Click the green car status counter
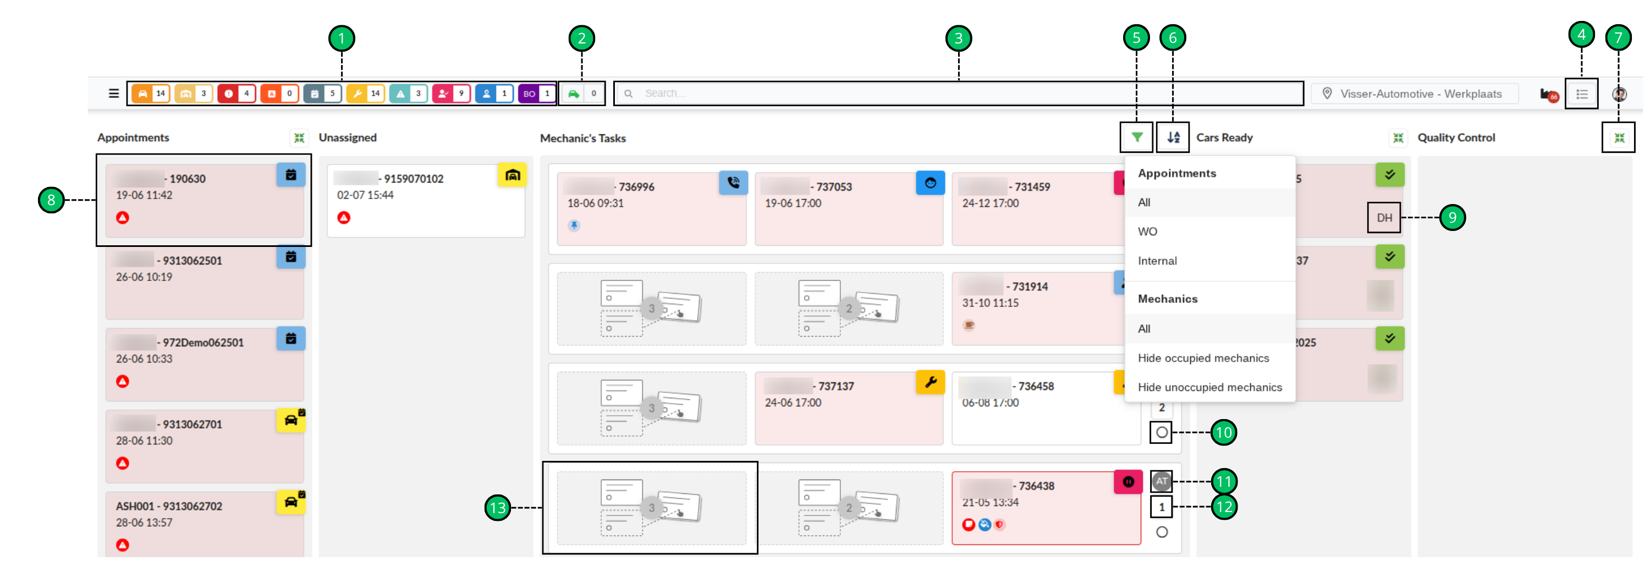This screenshot has height=567, width=1650. click(581, 93)
